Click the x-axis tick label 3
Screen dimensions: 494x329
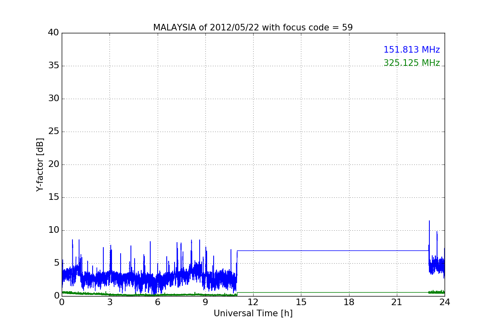coord(110,302)
